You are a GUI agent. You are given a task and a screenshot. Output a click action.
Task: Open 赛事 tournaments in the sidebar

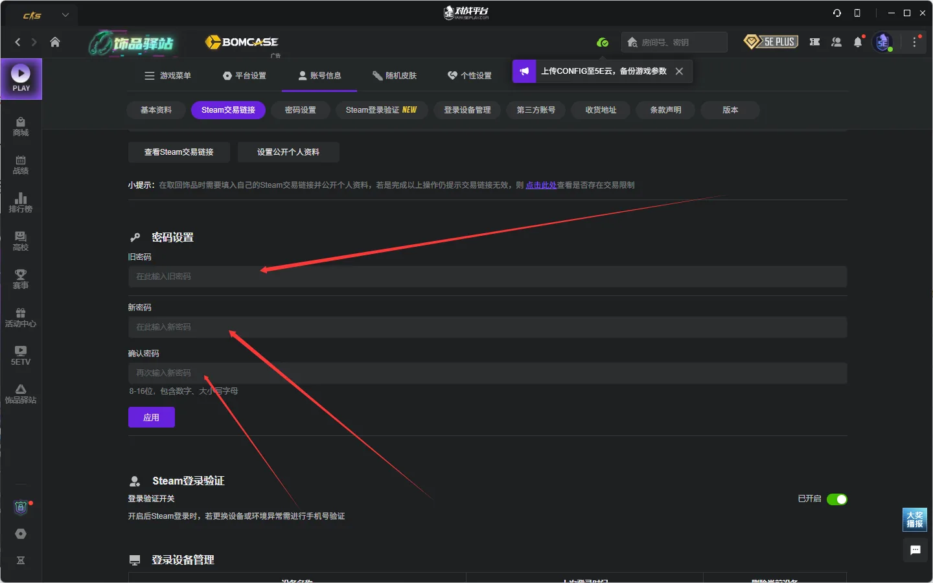point(21,279)
